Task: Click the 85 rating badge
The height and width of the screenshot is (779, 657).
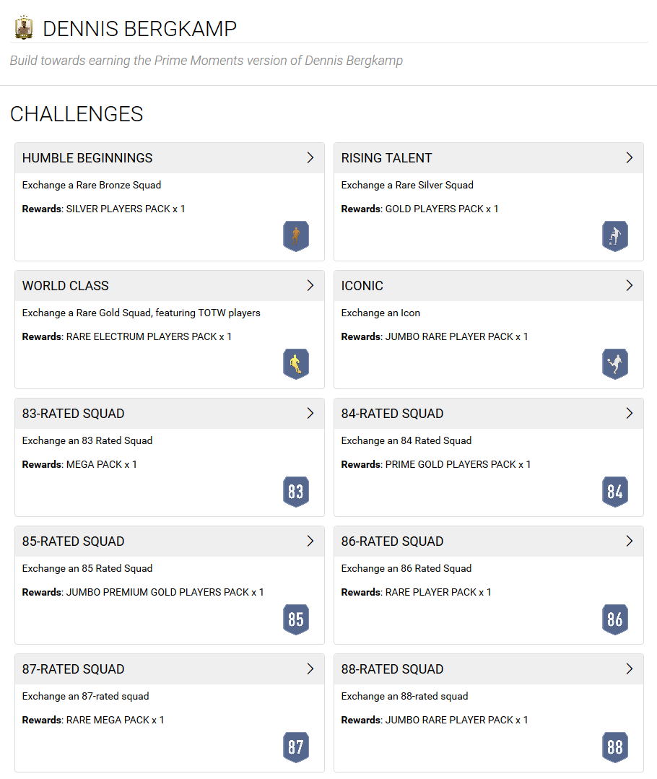Action: tap(296, 619)
